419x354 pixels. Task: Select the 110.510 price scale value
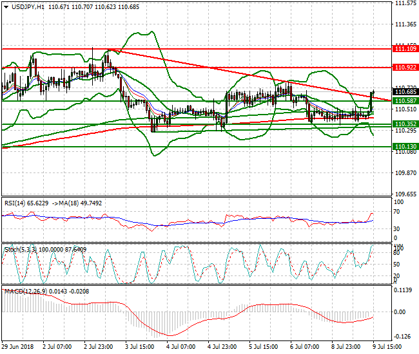[x=405, y=109]
